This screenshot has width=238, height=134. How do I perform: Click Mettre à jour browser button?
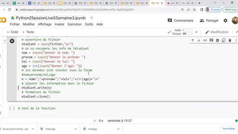point(231,10)
